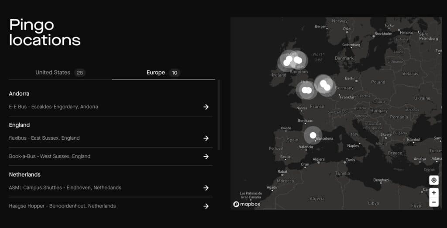Click the Stockholm label on the map
447x228 pixels.
383,34
